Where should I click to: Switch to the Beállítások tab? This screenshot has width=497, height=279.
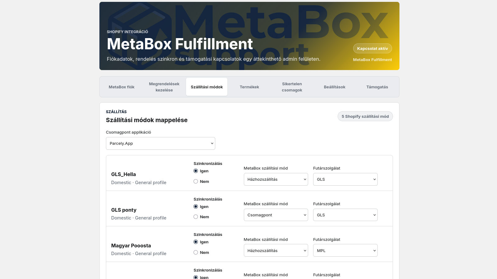(x=335, y=87)
